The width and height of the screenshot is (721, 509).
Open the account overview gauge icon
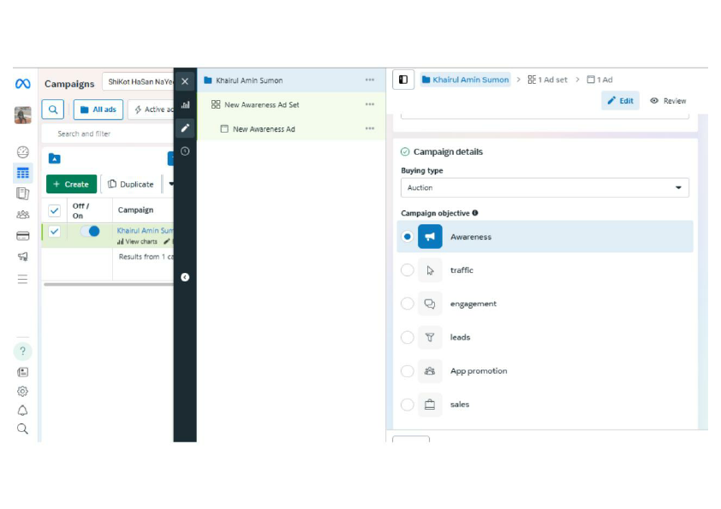click(x=23, y=152)
